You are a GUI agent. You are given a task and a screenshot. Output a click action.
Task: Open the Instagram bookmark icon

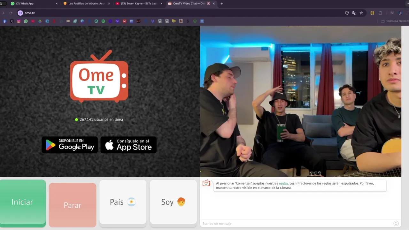tap(19, 21)
